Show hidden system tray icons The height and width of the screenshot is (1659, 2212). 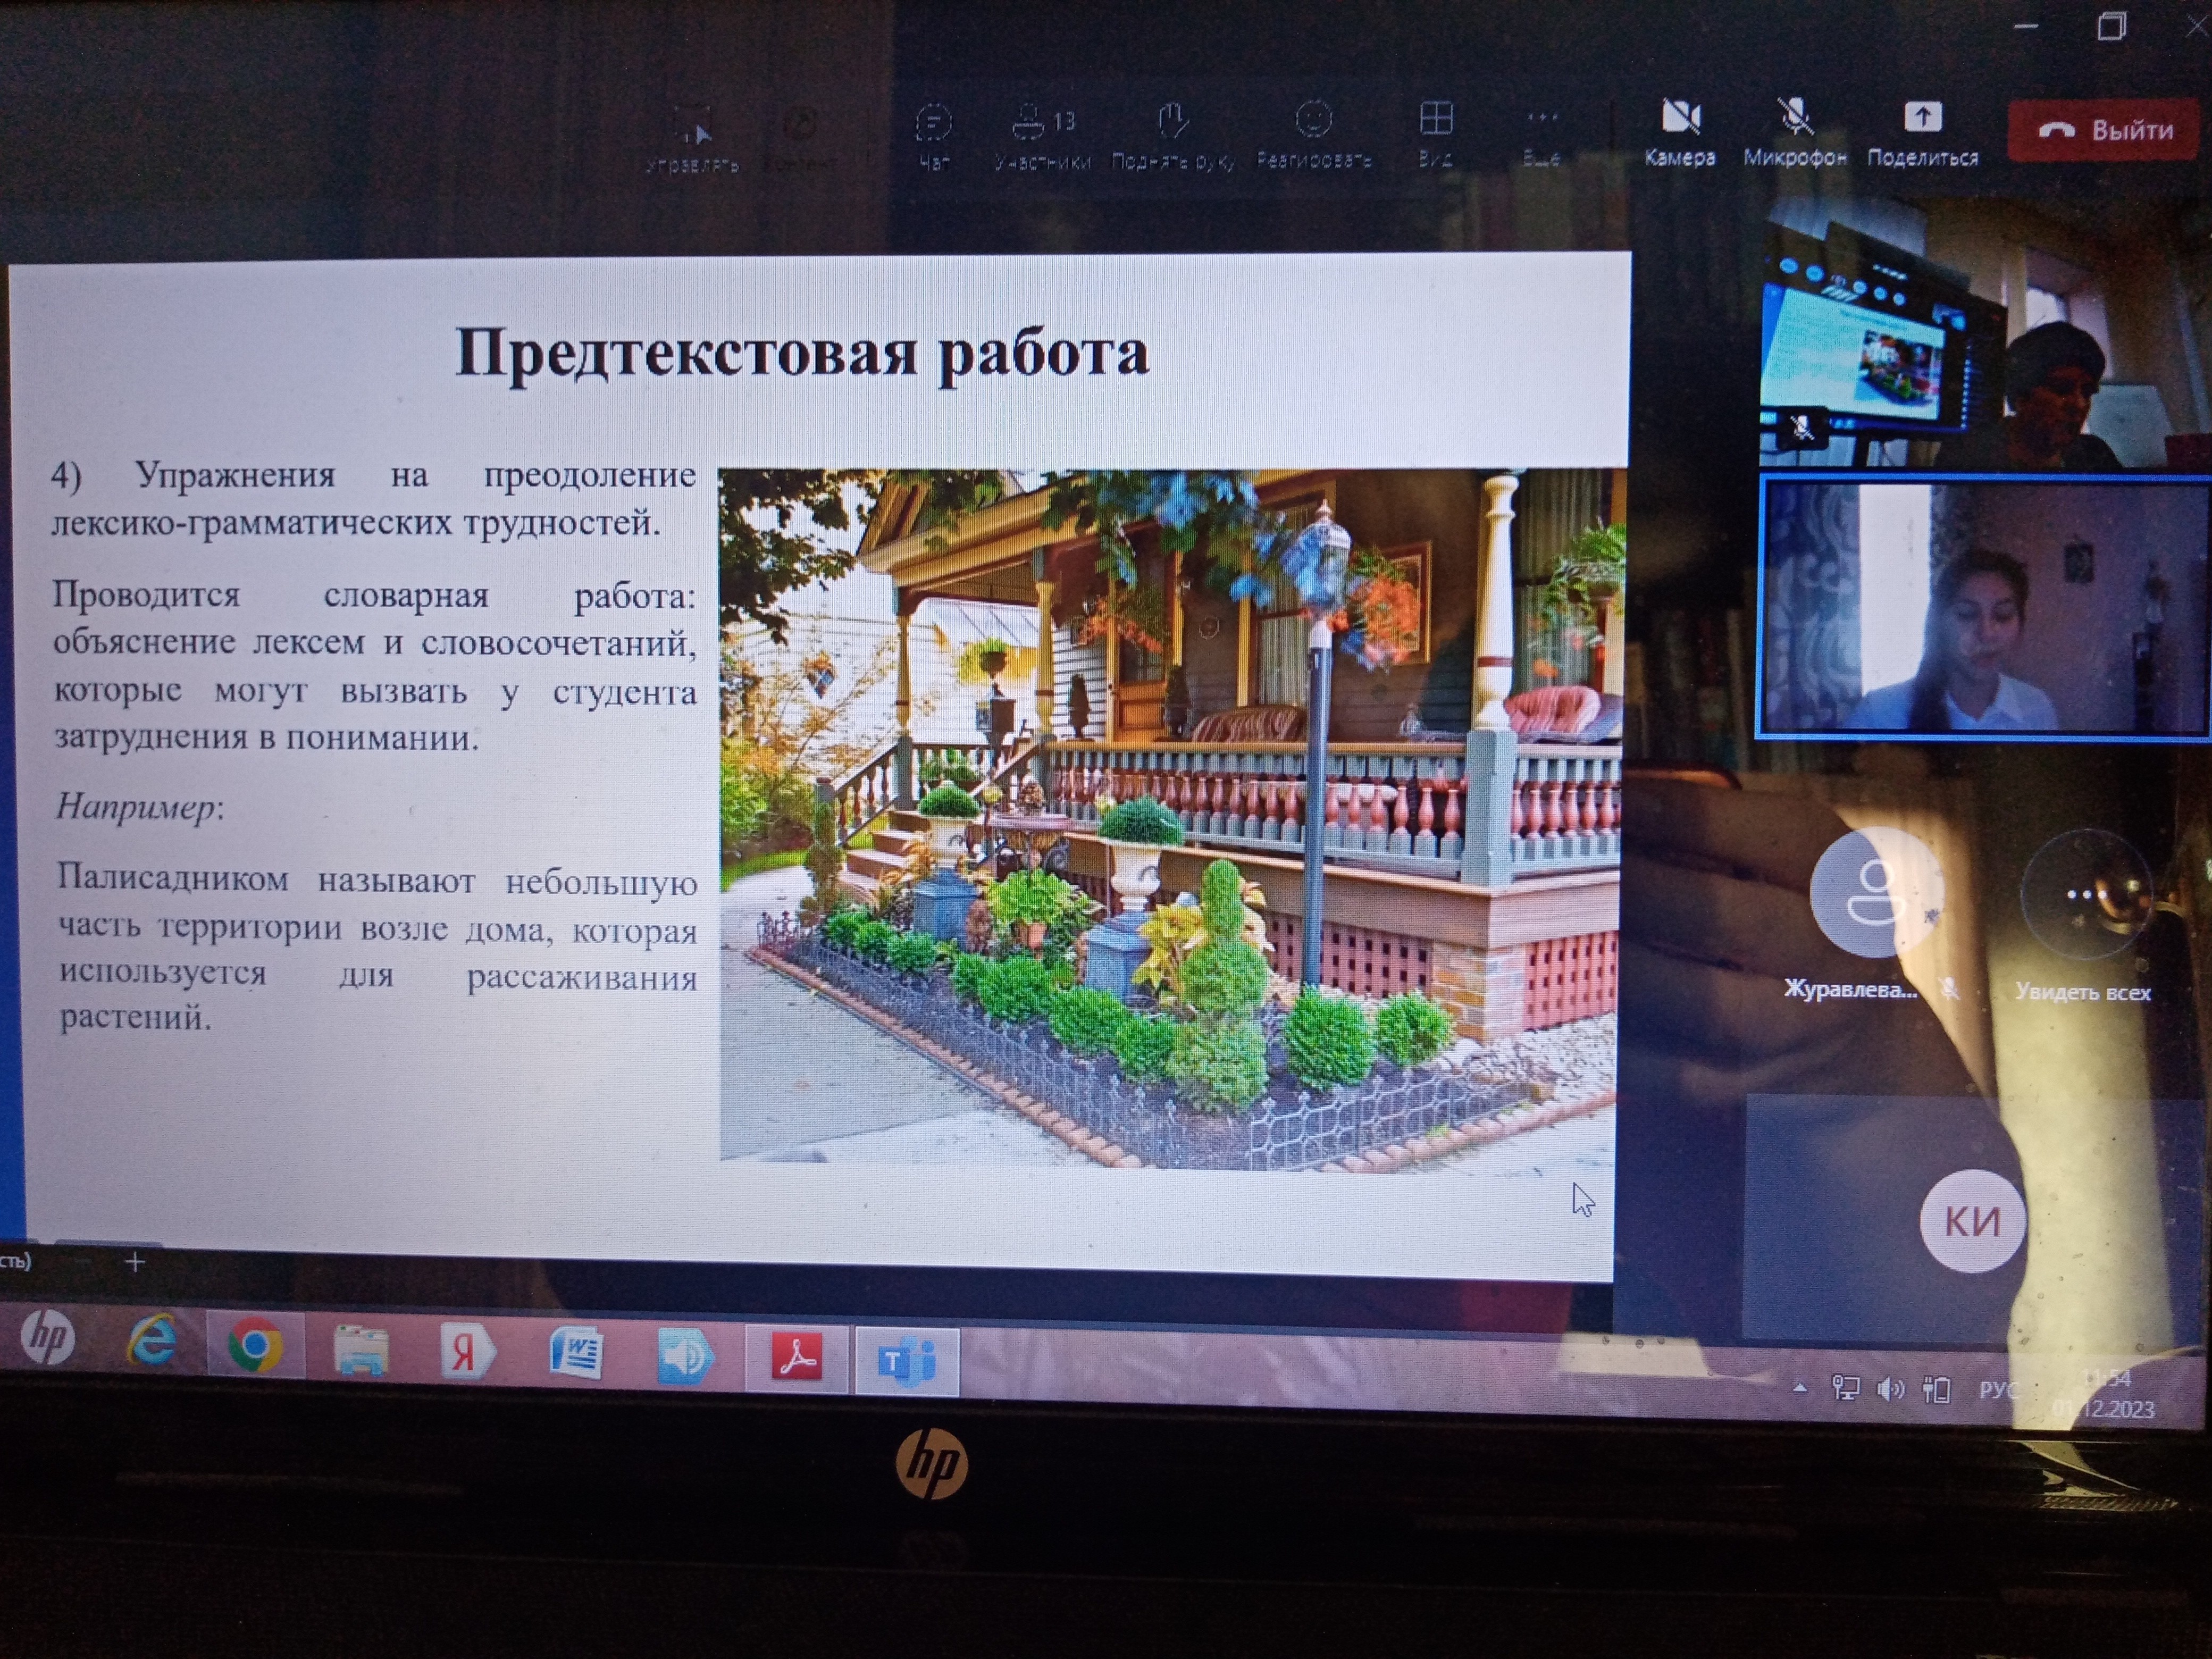coord(1799,1388)
